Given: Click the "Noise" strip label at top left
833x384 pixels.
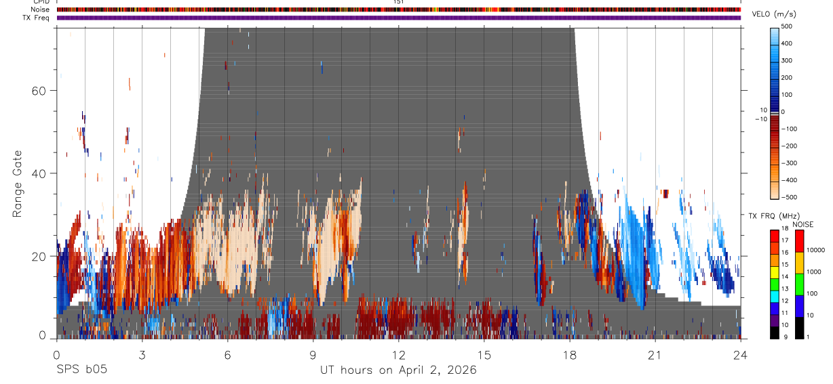Looking at the screenshot, I should coord(41,10).
